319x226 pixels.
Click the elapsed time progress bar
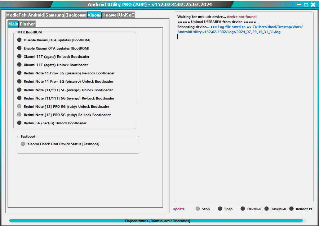(x=159, y=221)
